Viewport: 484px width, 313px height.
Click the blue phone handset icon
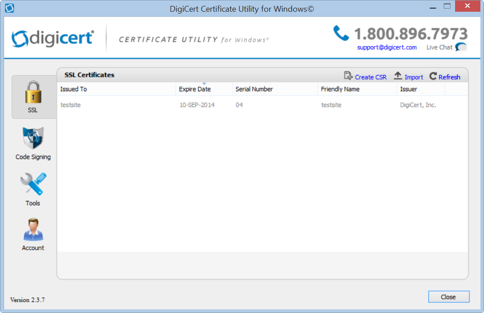click(341, 33)
